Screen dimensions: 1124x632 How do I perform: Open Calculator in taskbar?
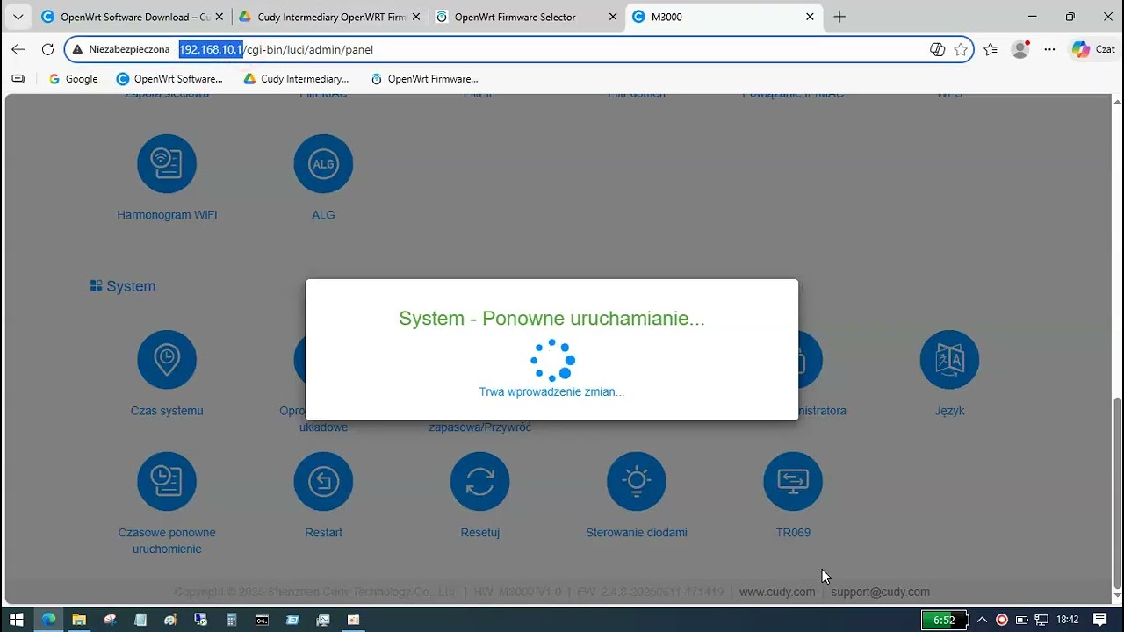click(x=232, y=620)
